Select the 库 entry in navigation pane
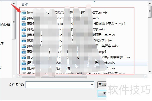Image resolution: width=152 pixels, height=101 pixels. point(2,43)
